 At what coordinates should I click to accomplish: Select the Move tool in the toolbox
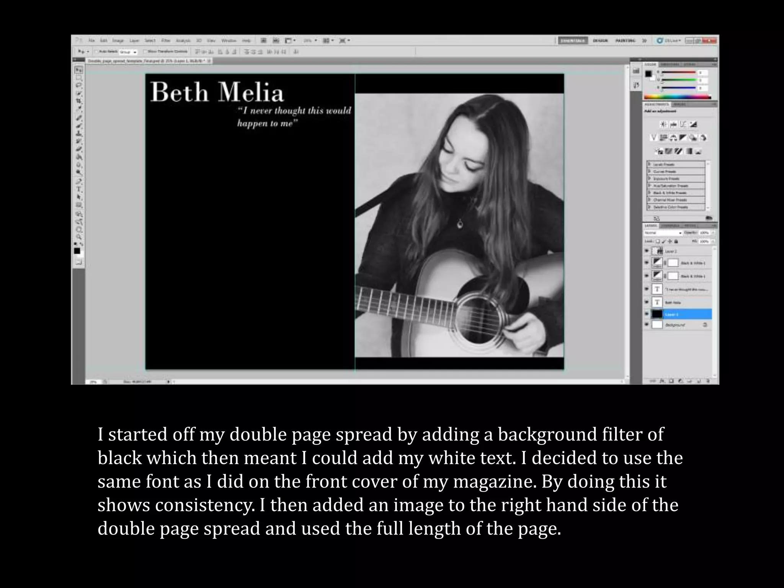pos(78,70)
